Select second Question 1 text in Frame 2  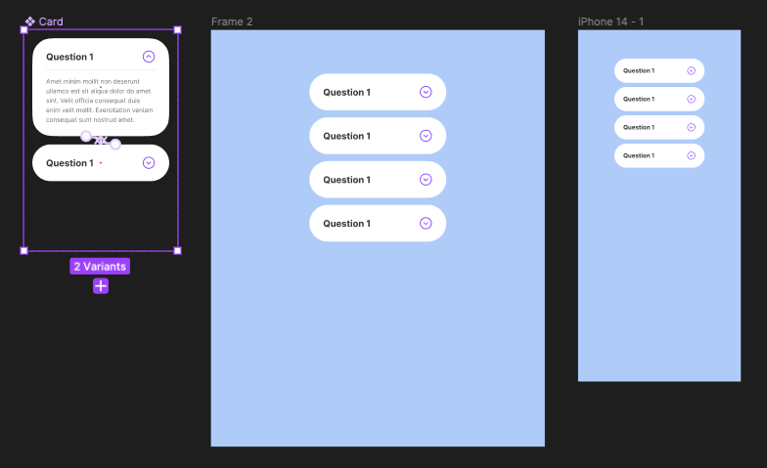point(346,137)
